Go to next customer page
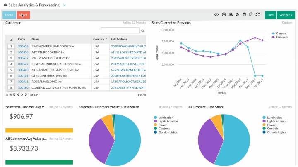This screenshot has height=167, width=298. pyautogui.click(x=22, y=95)
